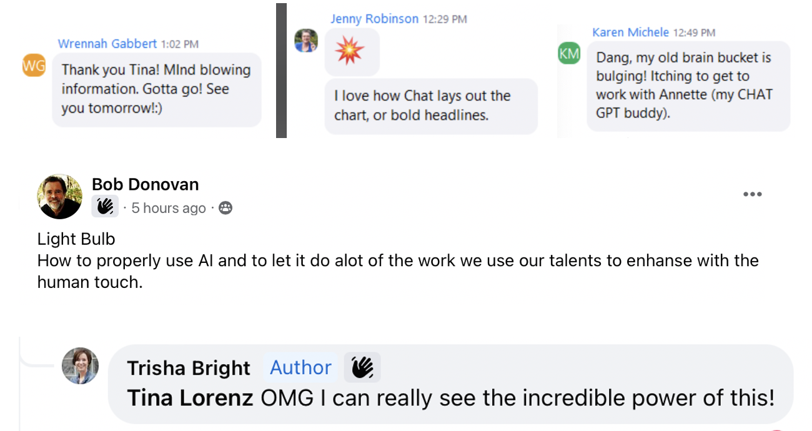Screen dimensions: 812x431
Task: Click the waving hand badge next to Author
Action: tap(362, 367)
